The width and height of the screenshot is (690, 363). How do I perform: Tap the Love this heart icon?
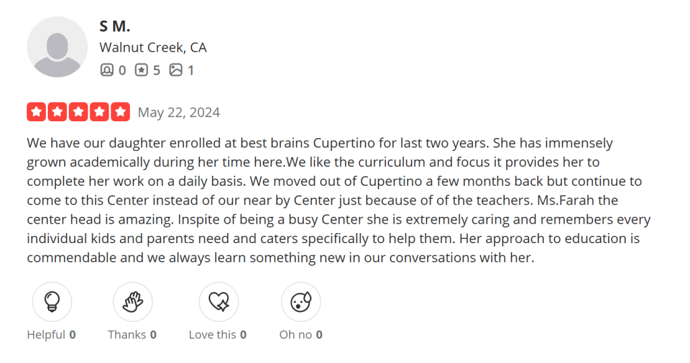tap(219, 302)
